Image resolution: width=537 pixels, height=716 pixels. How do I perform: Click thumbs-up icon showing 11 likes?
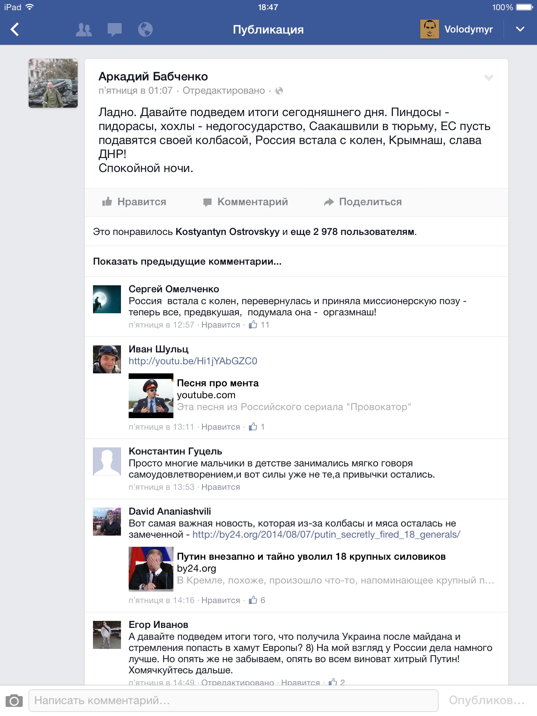coord(253,324)
